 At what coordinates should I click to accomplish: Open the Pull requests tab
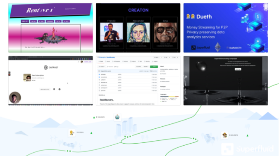click(x=117, y=61)
